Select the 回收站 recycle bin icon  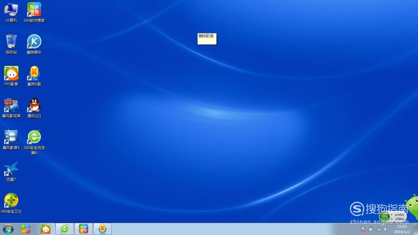pyautogui.click(x=11, y=44)
